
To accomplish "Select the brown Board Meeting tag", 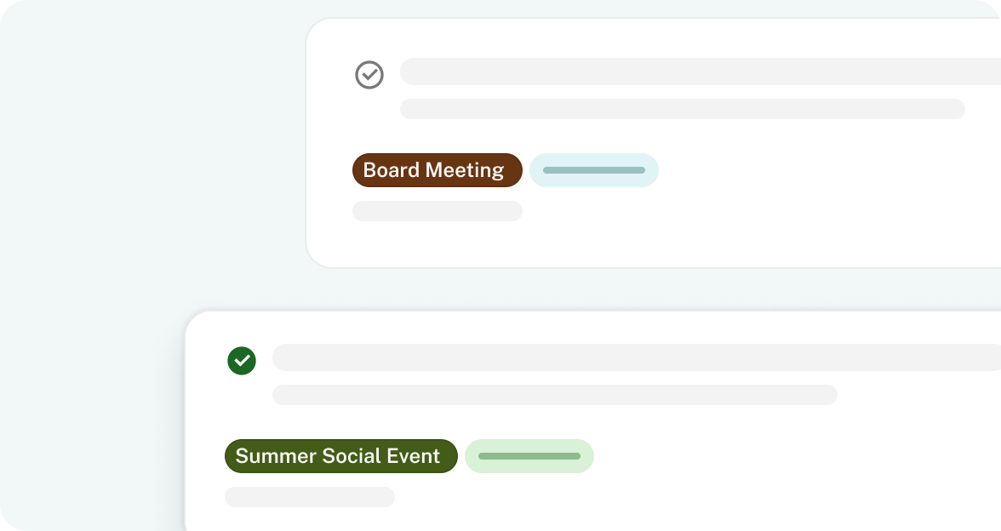I will coord(438,170).
